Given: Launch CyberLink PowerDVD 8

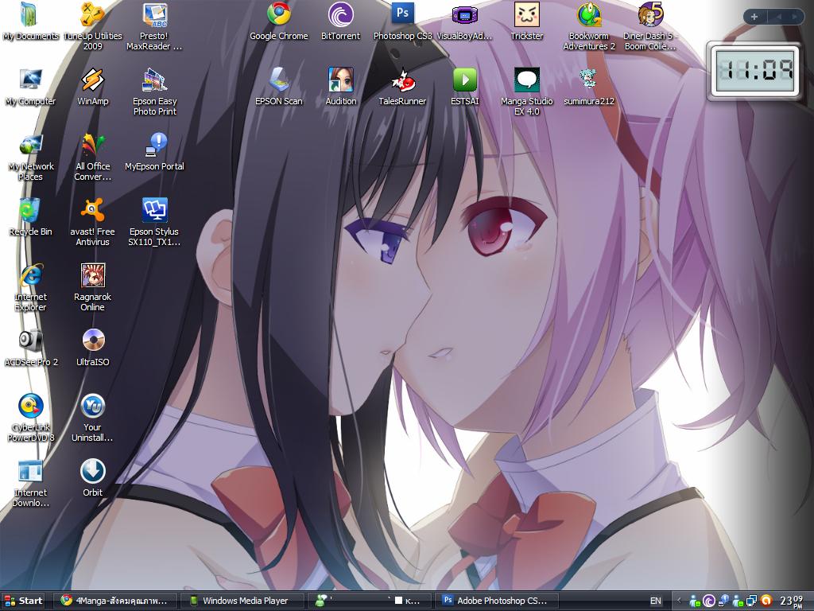Looking at the screenshot, I should (x=31, y=418).
